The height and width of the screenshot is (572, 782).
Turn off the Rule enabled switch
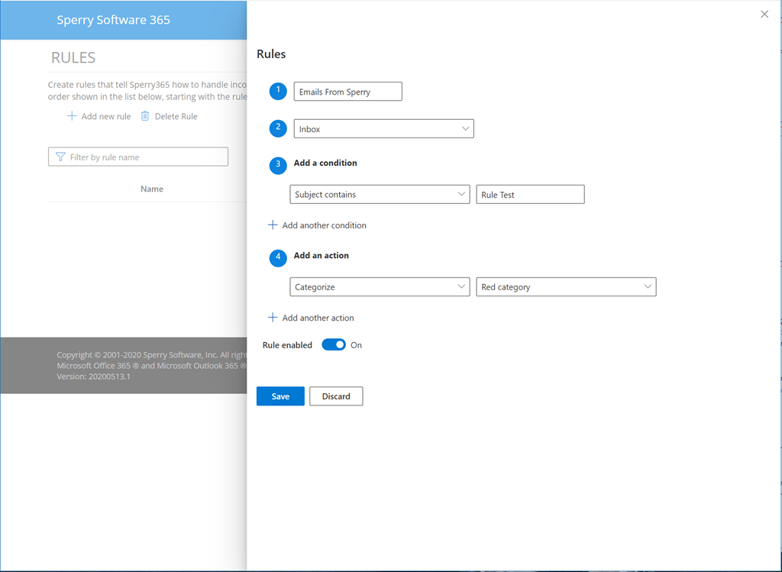[x=334, y=344]
